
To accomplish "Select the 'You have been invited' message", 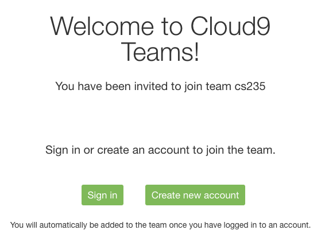I will [160, 87].
